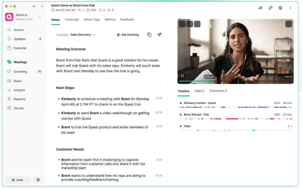
Task: Switch to the Feedback tab
Action: (x=127, y=19)
